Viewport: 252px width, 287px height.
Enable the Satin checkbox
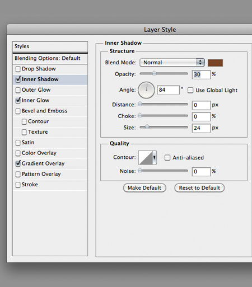tap(18, 143)
